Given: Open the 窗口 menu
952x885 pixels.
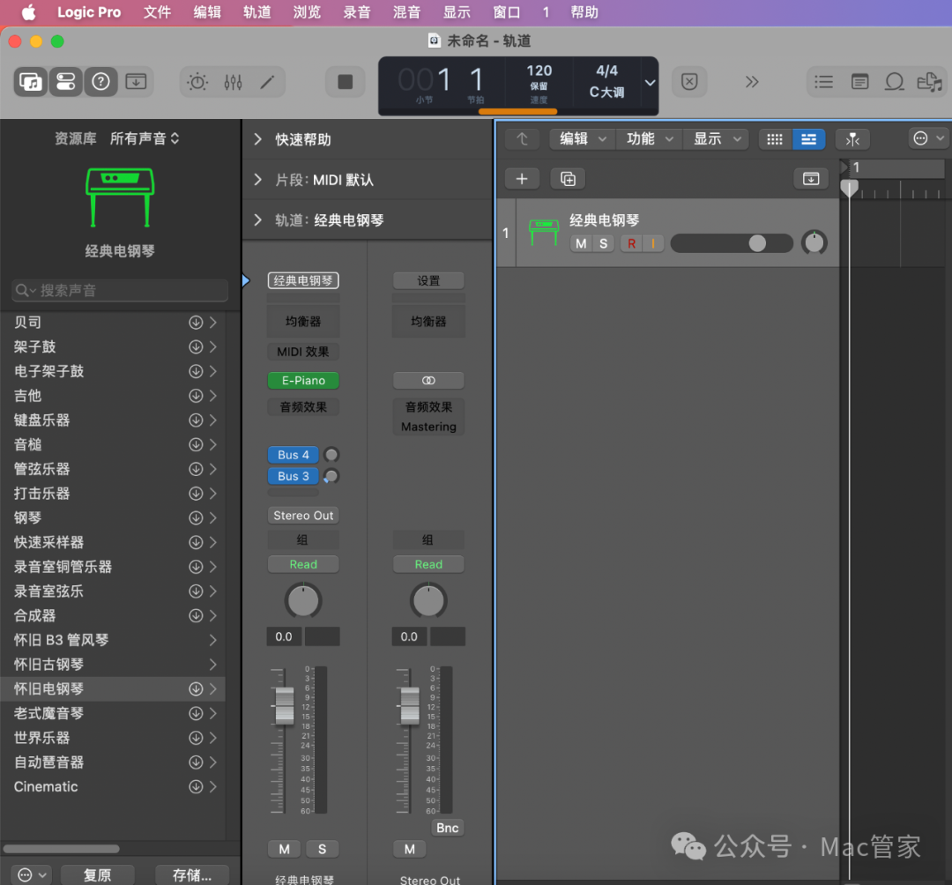Looking at the screenshot, I should 506,12.
